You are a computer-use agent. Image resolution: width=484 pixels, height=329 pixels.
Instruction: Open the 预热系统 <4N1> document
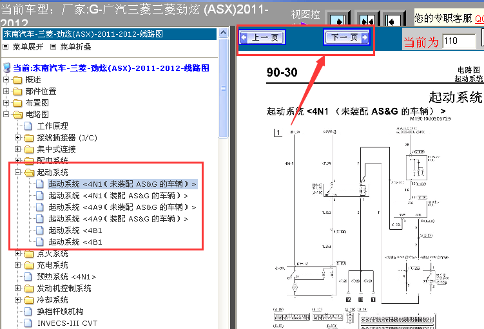point(66,277)
